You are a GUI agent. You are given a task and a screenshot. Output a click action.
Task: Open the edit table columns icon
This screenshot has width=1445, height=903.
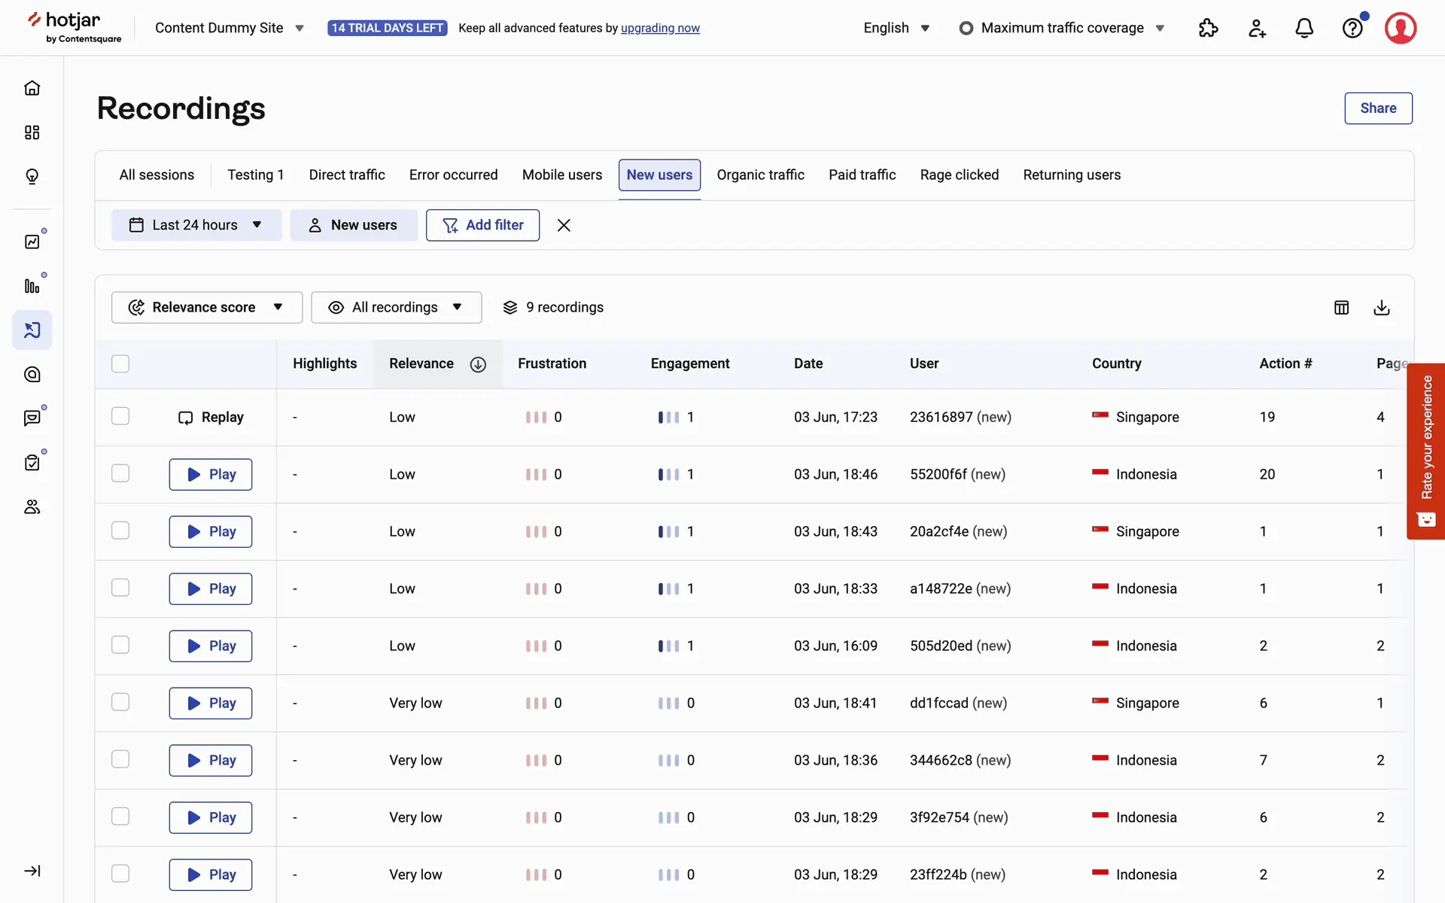pyautogui.click(x=1341, y=308)
